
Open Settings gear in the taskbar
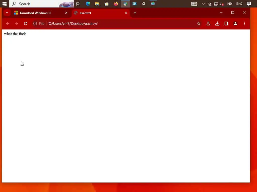point(144,3)
